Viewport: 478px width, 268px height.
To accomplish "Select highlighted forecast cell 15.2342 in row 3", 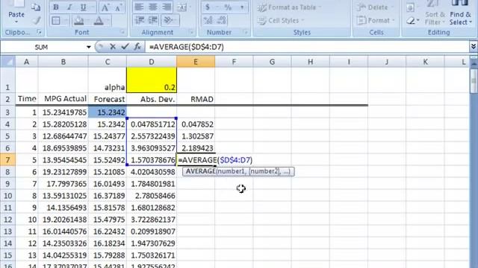I will [x=108, y=112].
